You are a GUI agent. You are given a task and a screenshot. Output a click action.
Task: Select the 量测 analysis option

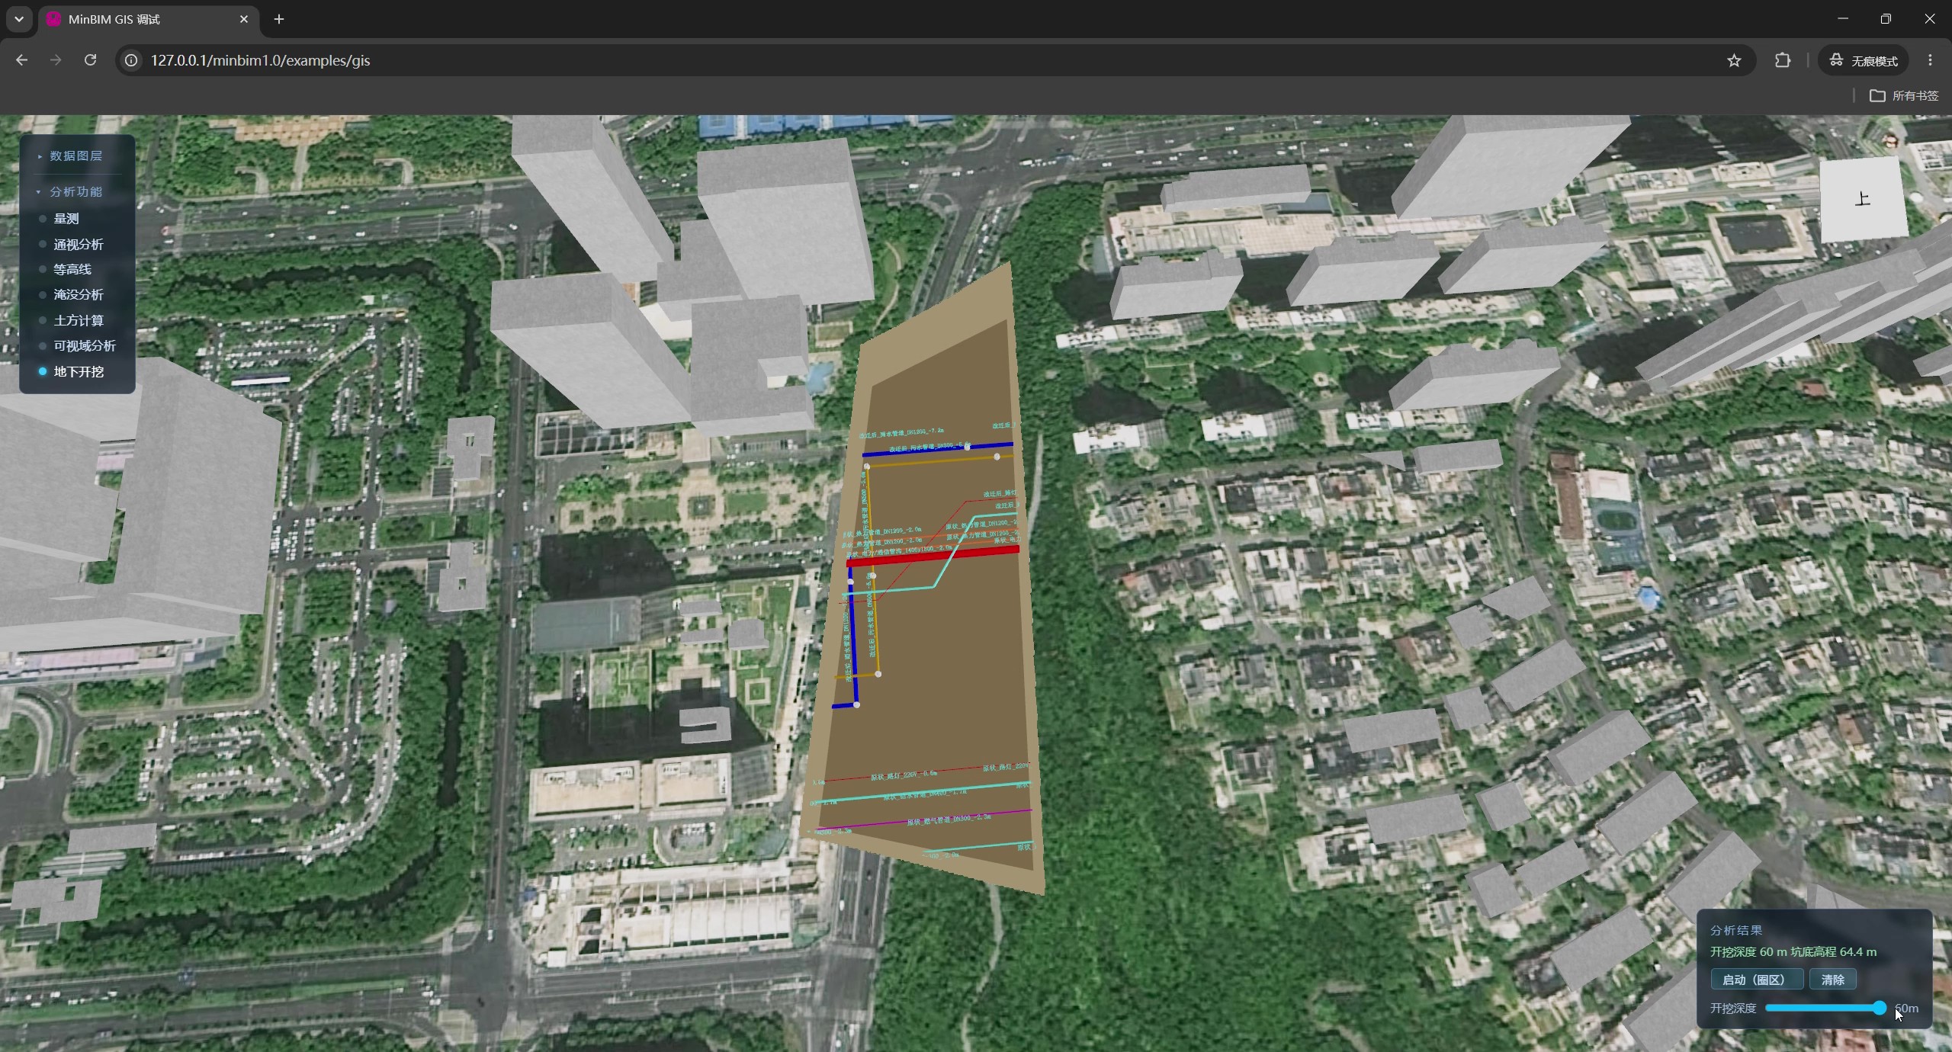pyautogui.click(x=66, y=219)
